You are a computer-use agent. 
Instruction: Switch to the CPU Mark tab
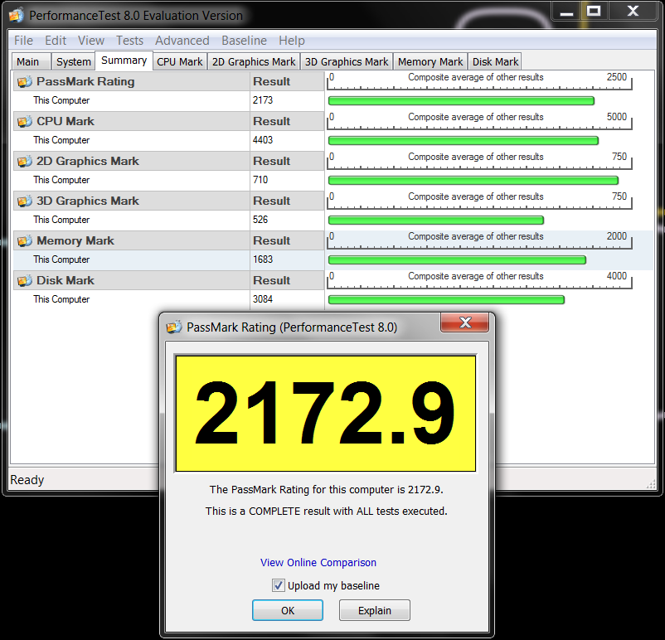(x=180, y=62)
